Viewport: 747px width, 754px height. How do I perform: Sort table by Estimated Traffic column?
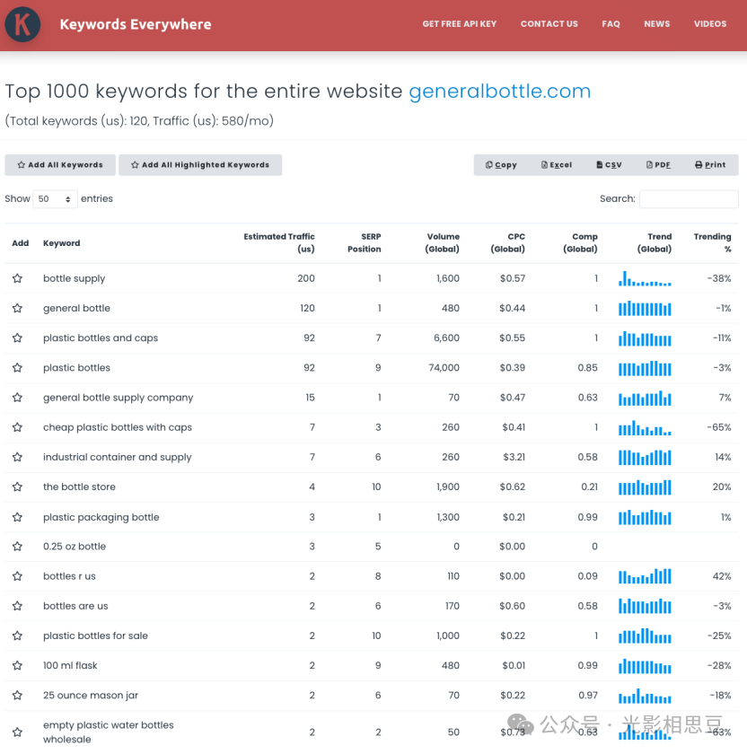[278, 242]
